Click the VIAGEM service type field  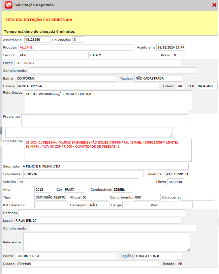122,55
